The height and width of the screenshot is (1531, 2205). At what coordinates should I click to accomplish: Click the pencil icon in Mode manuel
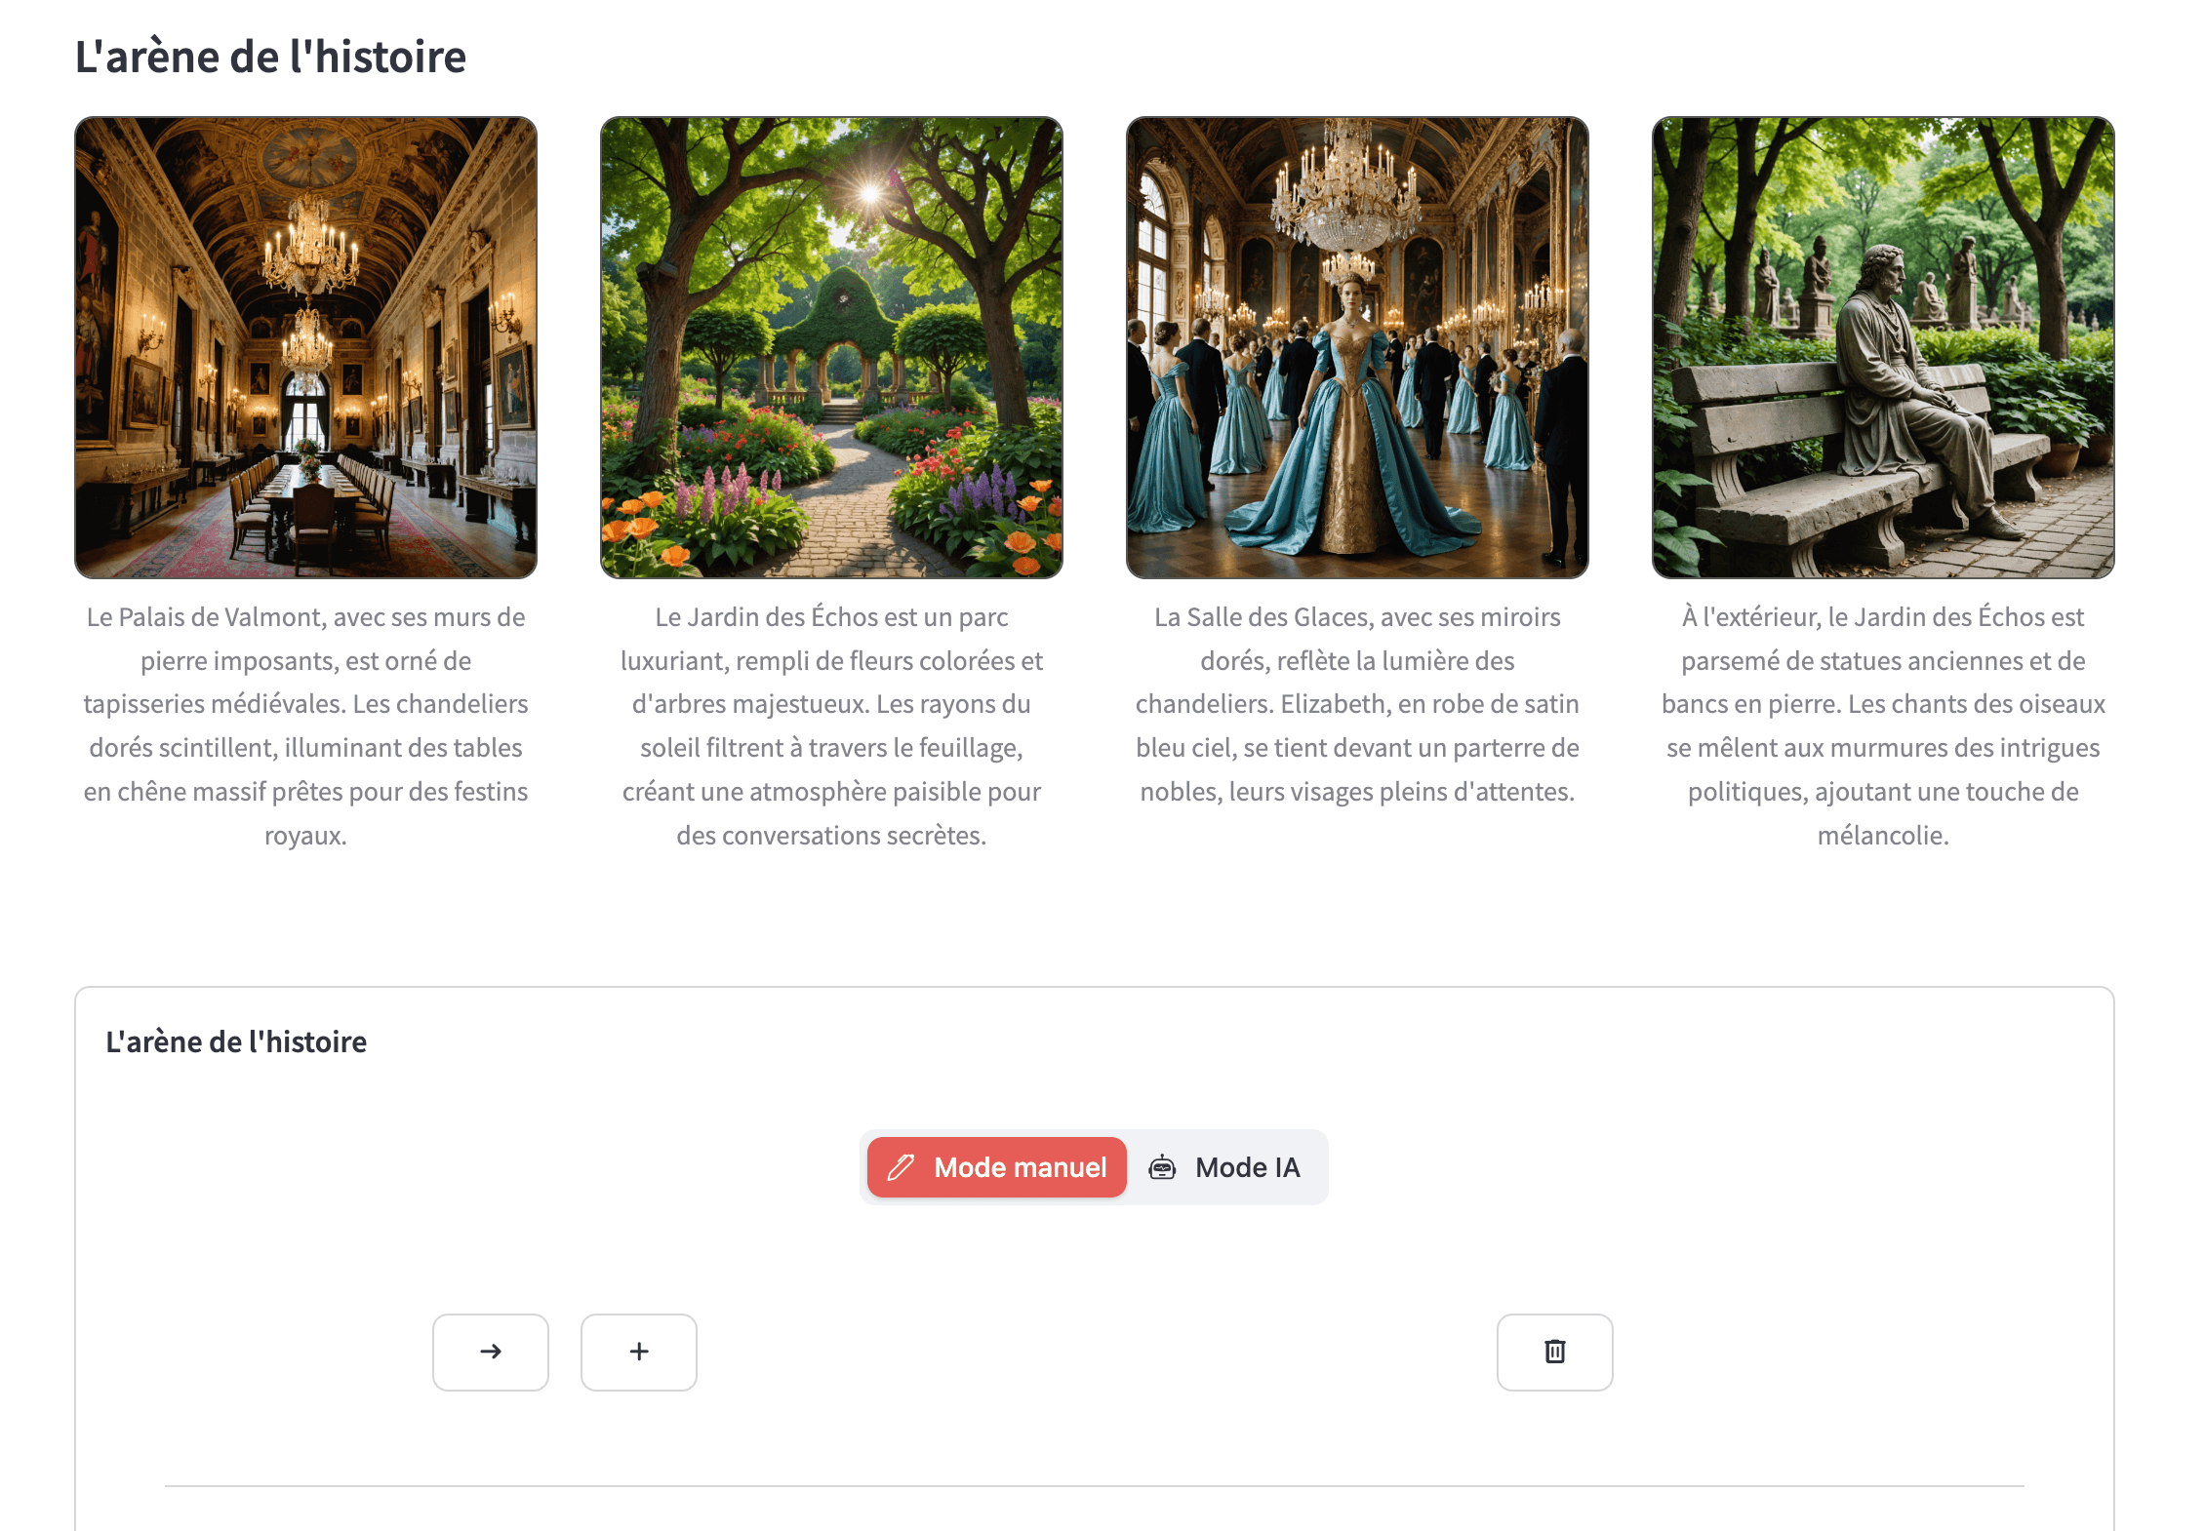pos(901,1167)
